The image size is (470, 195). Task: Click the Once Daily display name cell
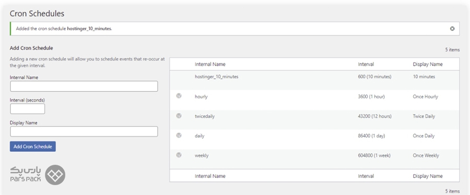click(424, 136)
